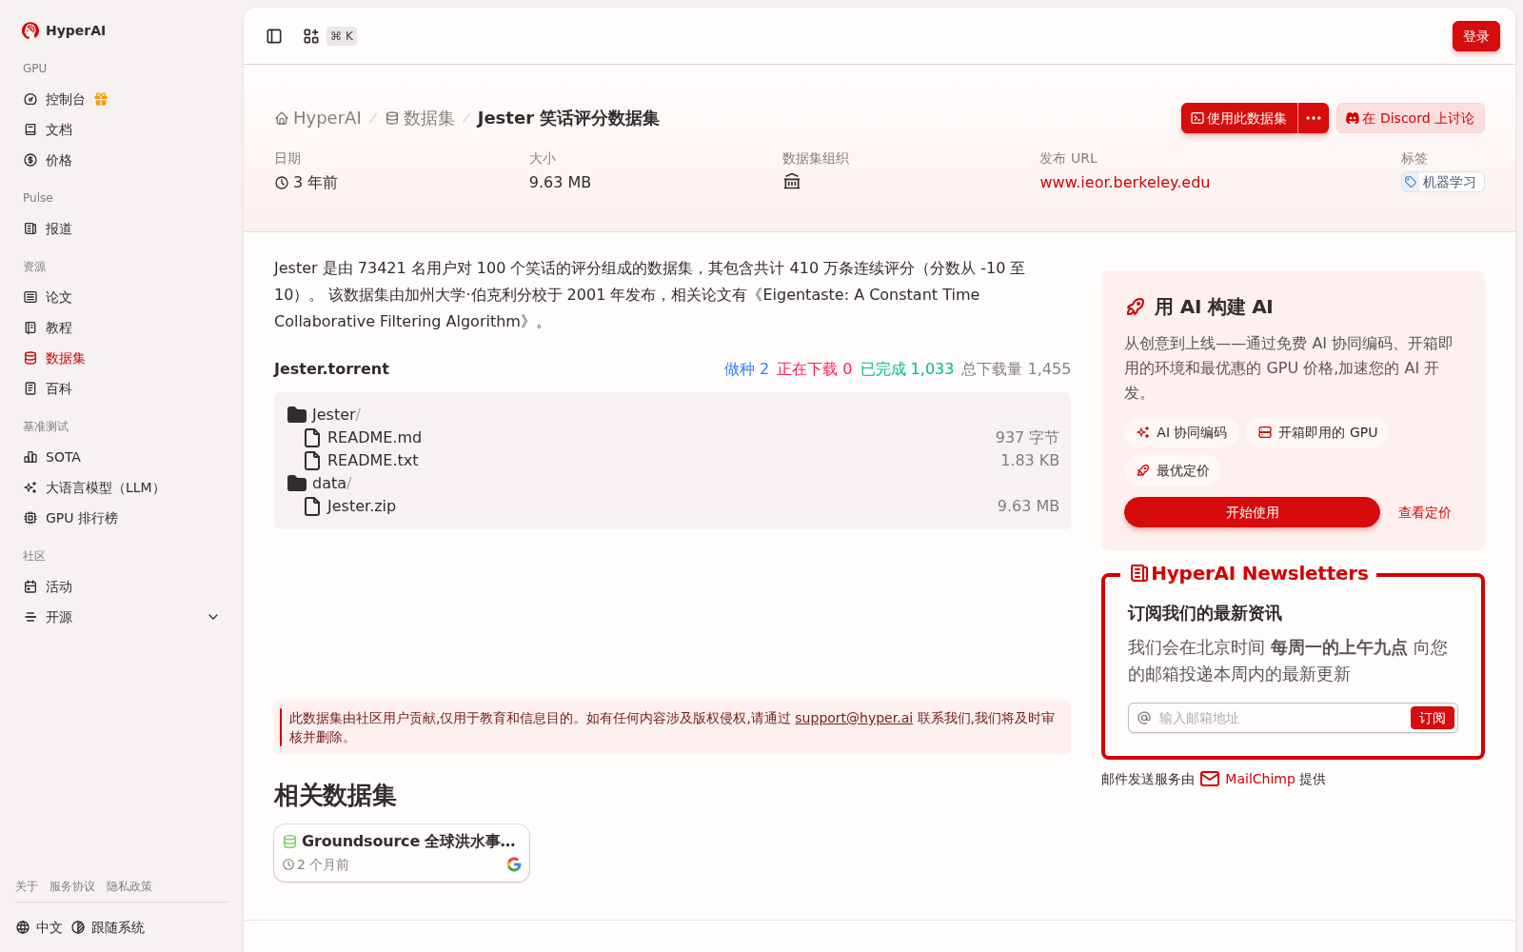Click 做种 2 seeding count
1523x952 pixels.
[x=746, y=368]
